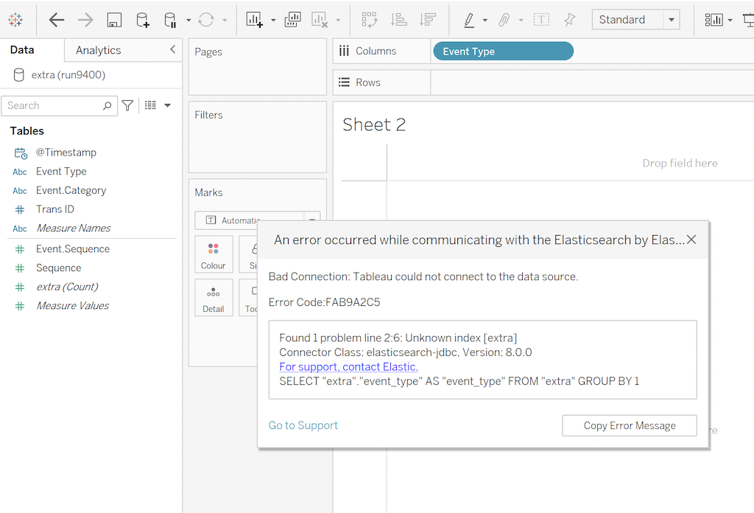The height and width of the screenshot is (513, 754).
Task: Click the New Worksheet toolbar icon
Action: tap(255, 20)
